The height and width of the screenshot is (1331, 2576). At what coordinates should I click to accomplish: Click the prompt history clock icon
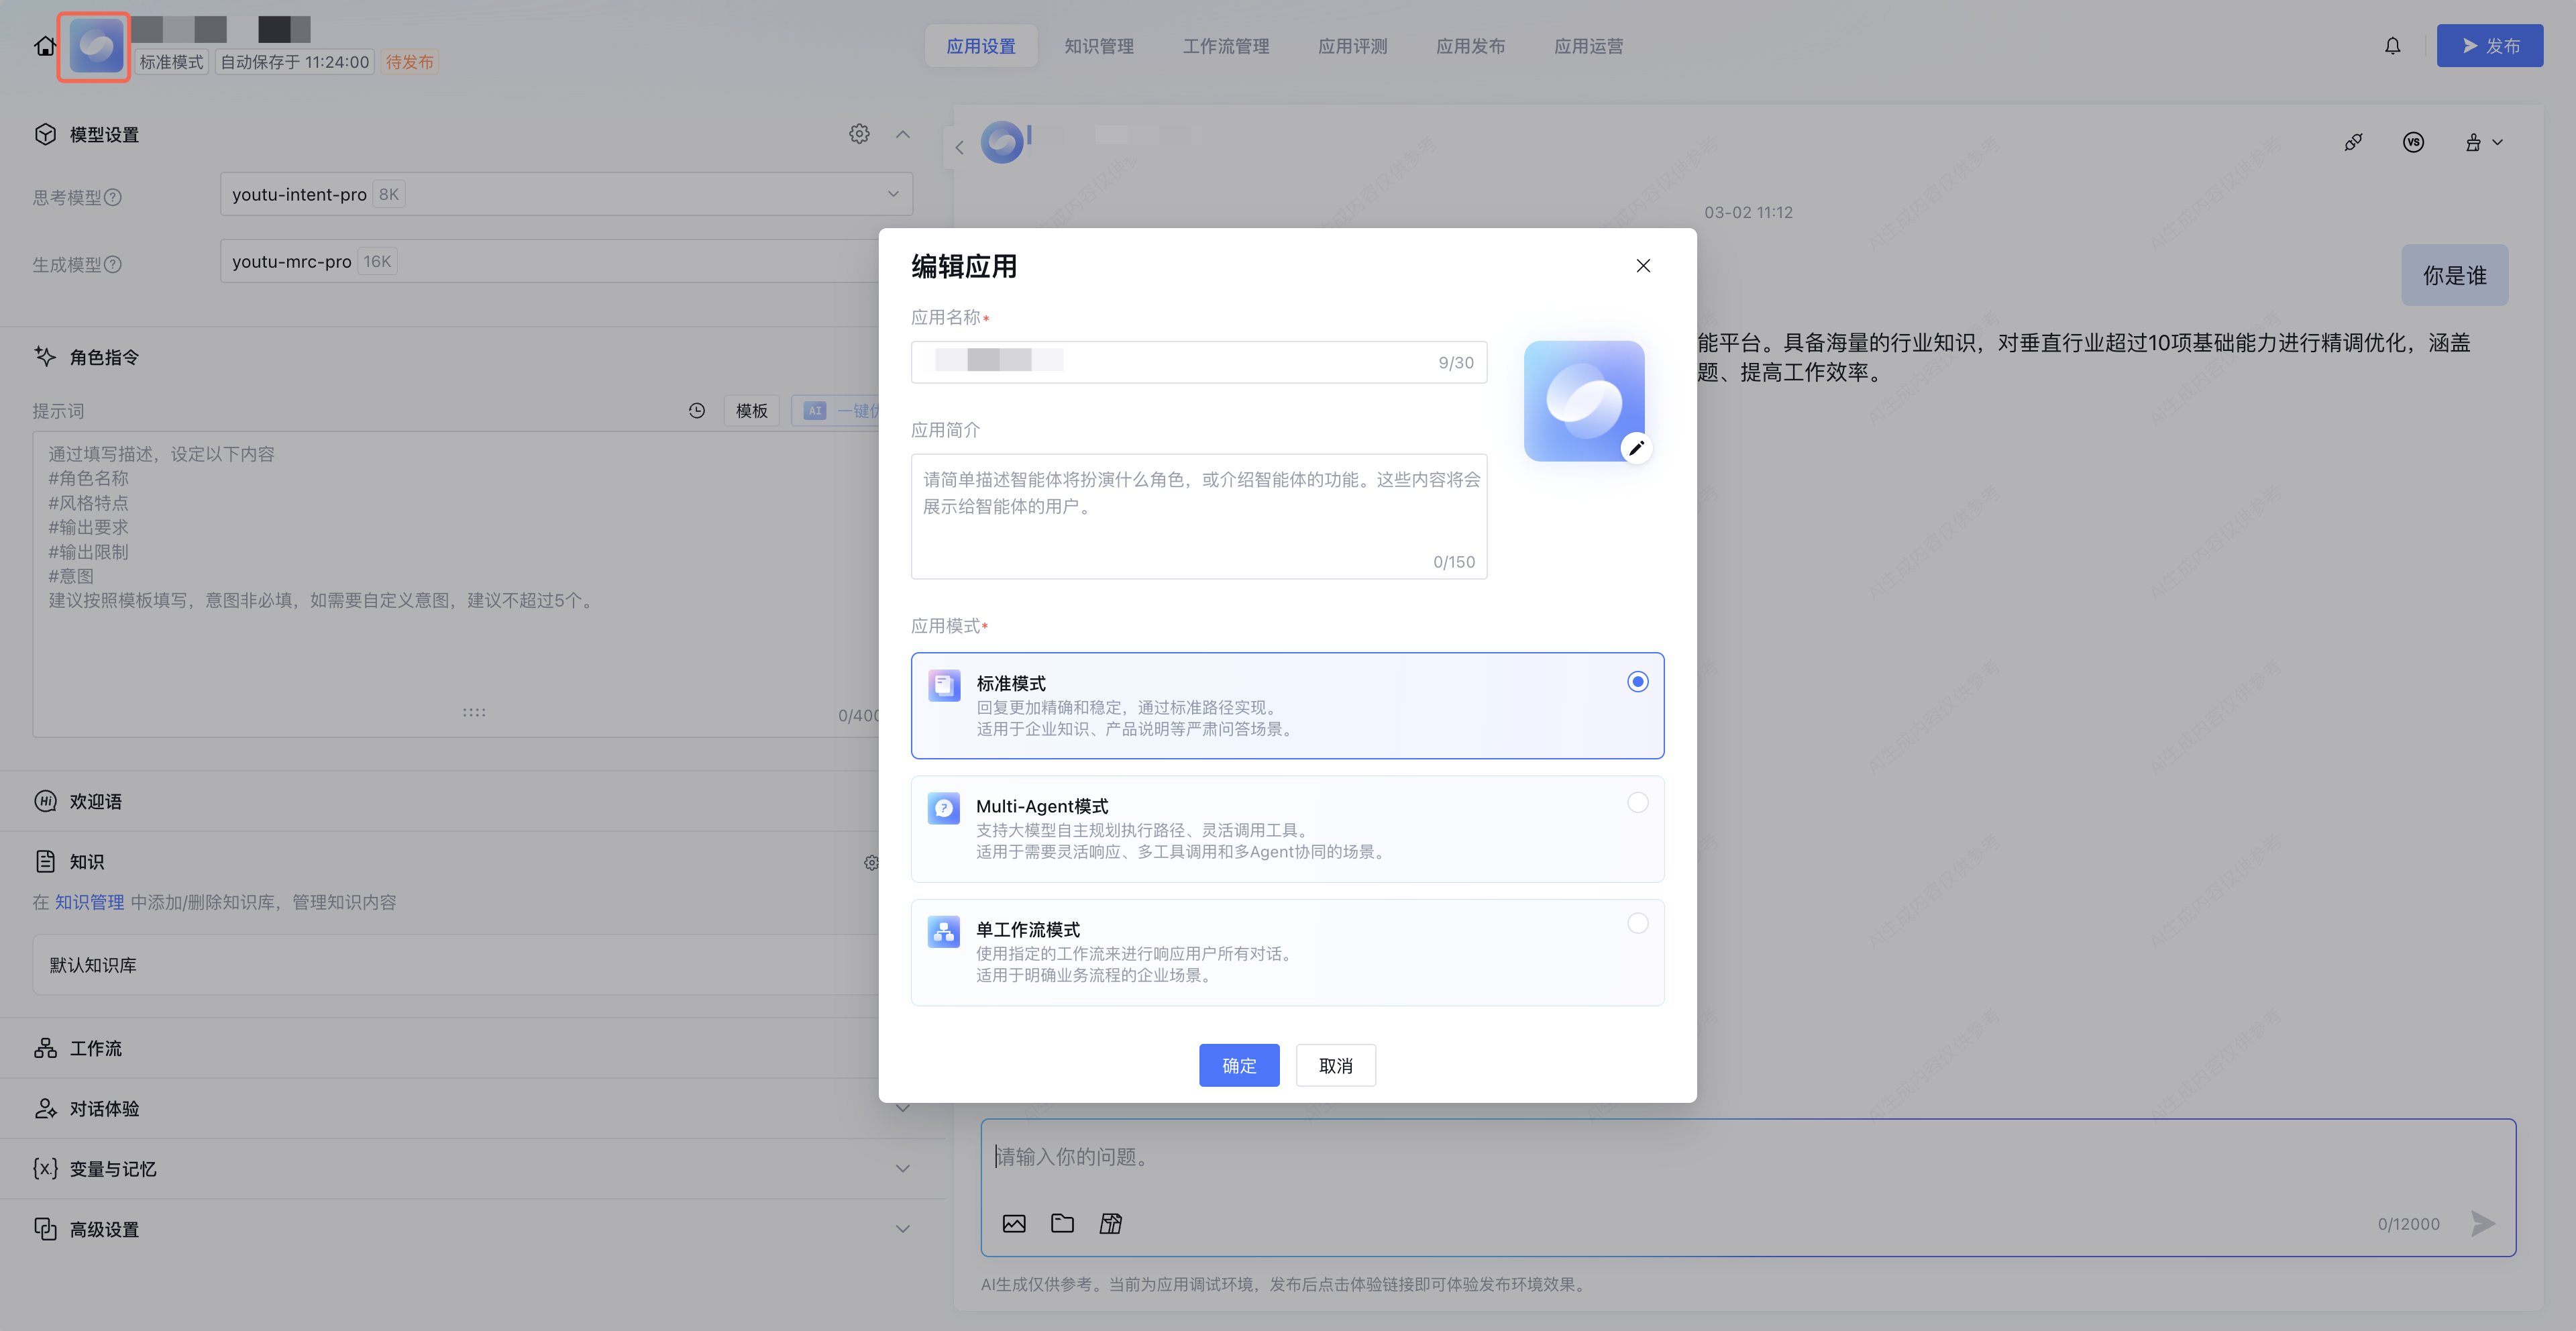point(697,411)
